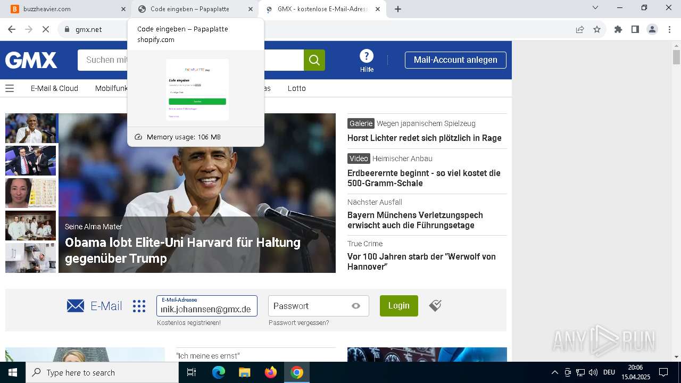Image resolution: width=681 pixels, height=383 pixels.
Task: Select the group in white coats thumbnail
Action: 30,226
